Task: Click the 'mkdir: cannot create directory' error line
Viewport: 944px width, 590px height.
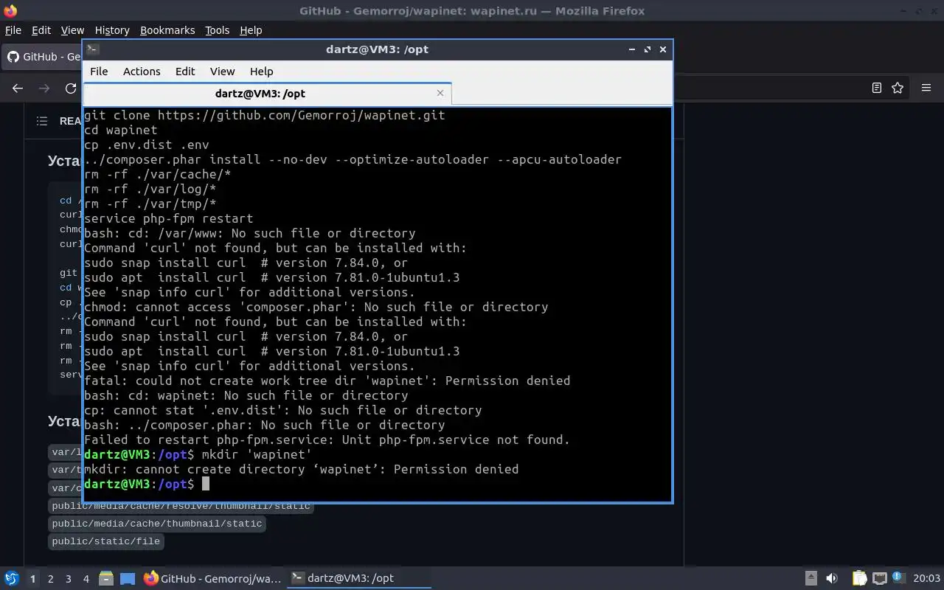Action: (x=302, y=469)
